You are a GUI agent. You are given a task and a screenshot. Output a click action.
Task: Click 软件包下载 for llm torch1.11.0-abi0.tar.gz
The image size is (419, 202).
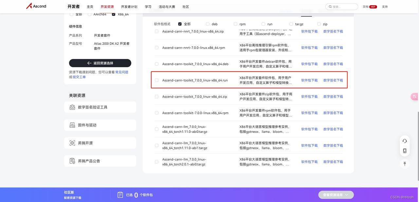pos(309,129)
